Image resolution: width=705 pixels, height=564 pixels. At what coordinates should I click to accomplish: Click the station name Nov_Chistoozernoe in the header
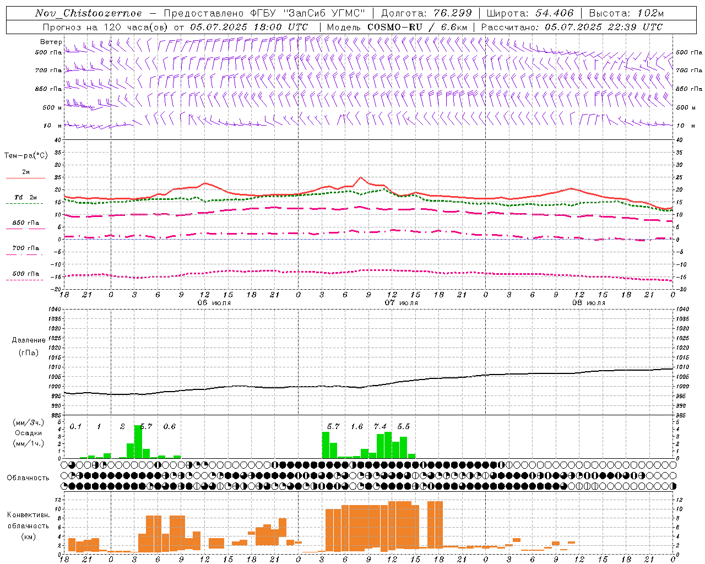point(88,13)
